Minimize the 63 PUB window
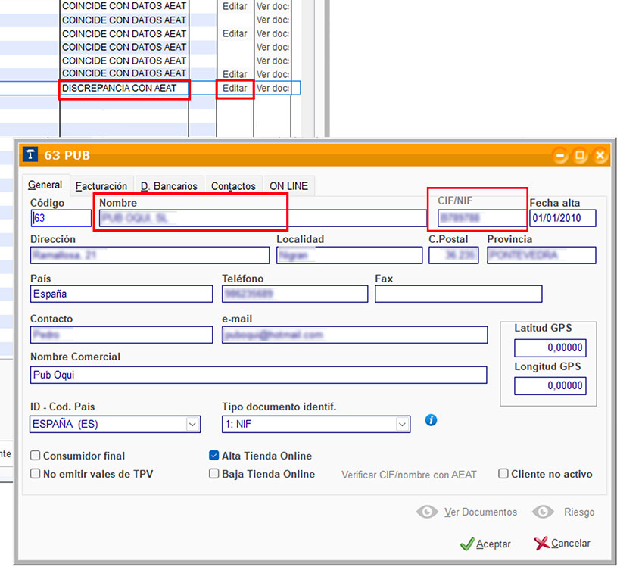Viewport: 617px width, 567px height. (x=560, y=156)
